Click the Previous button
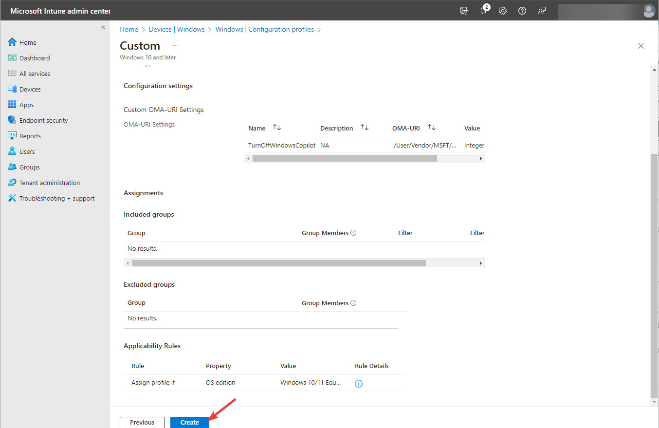This screenshot has width=659, height=428. pos(142,422)
